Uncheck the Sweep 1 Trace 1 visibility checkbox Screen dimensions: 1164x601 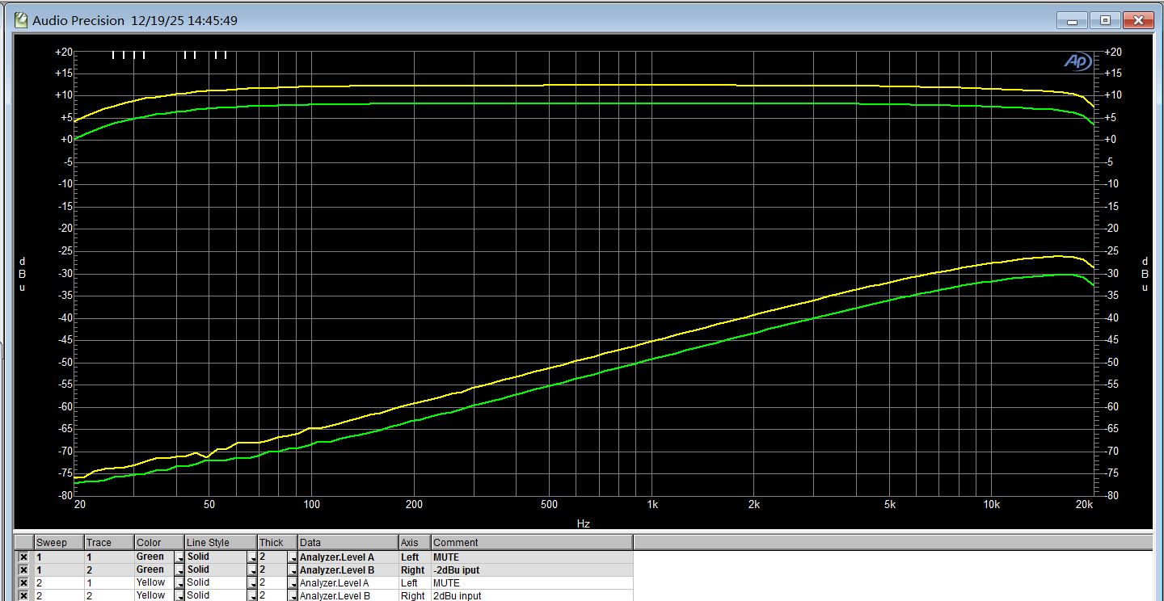(x=23, y=557)
